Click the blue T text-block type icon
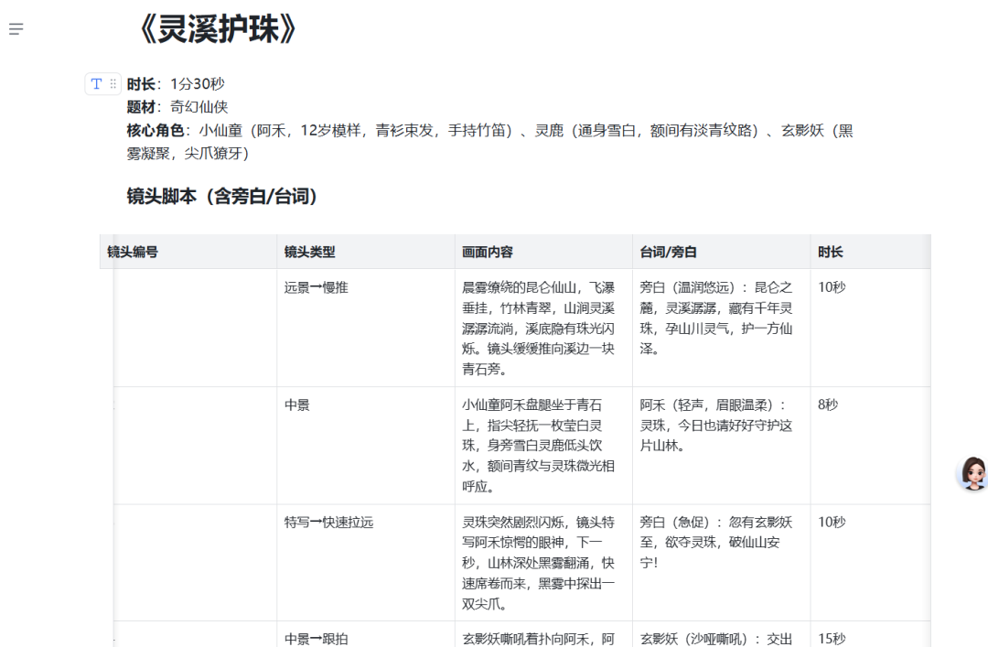 (x=96, y=83)
